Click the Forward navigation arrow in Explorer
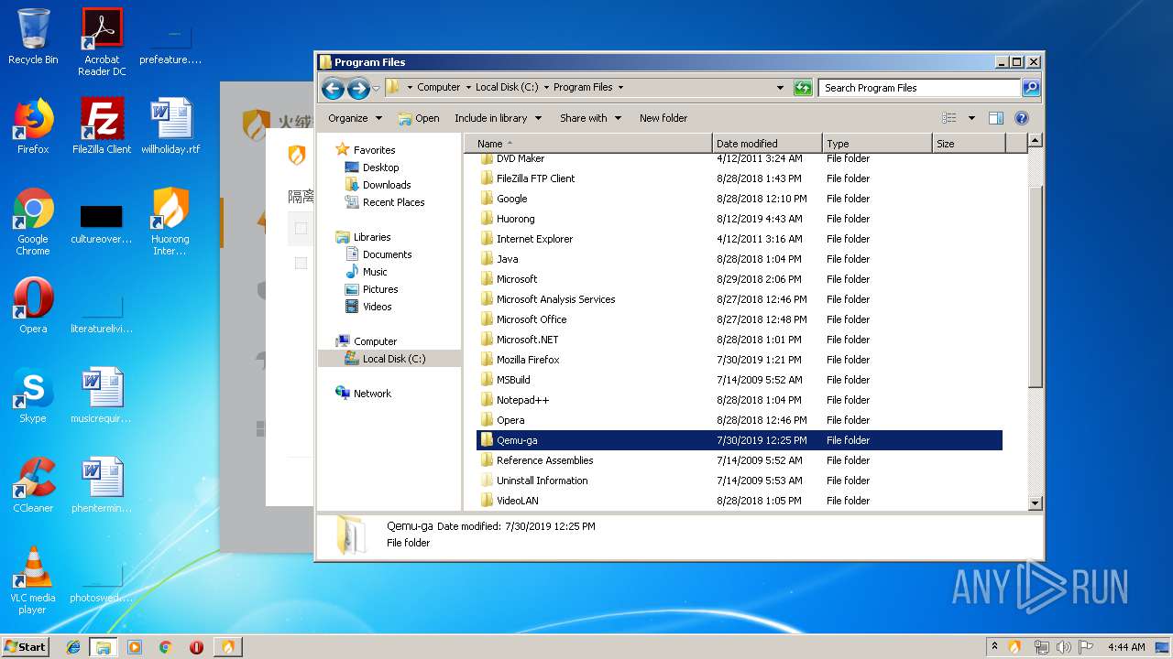Screen dimensions: 1173x659 click(x=358, y=88)
